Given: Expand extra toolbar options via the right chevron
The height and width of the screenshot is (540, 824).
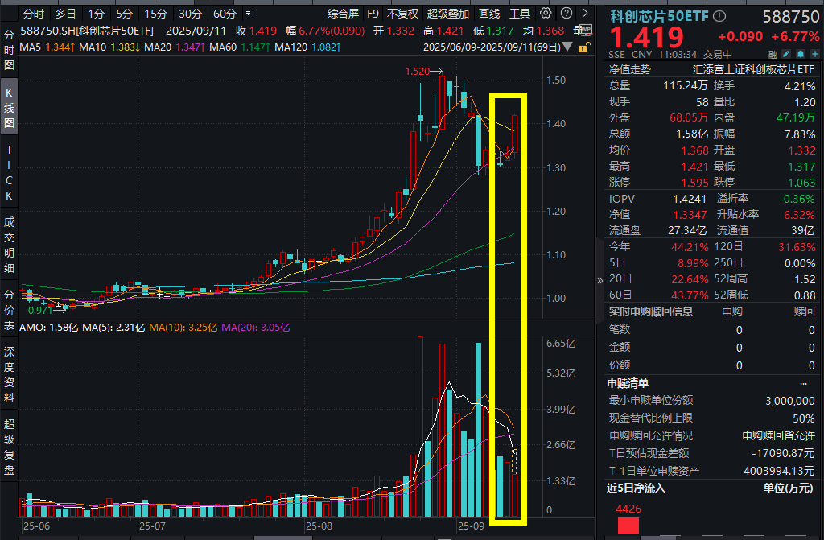Looking at the screenshot, I should 584,14.
